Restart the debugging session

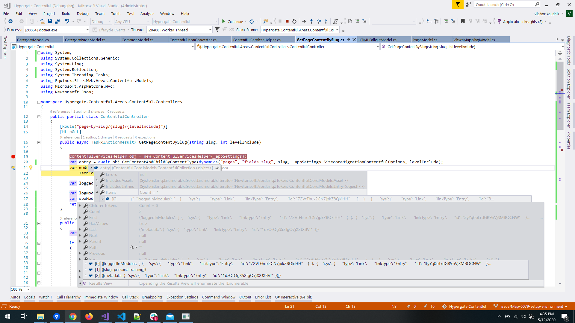294,21
